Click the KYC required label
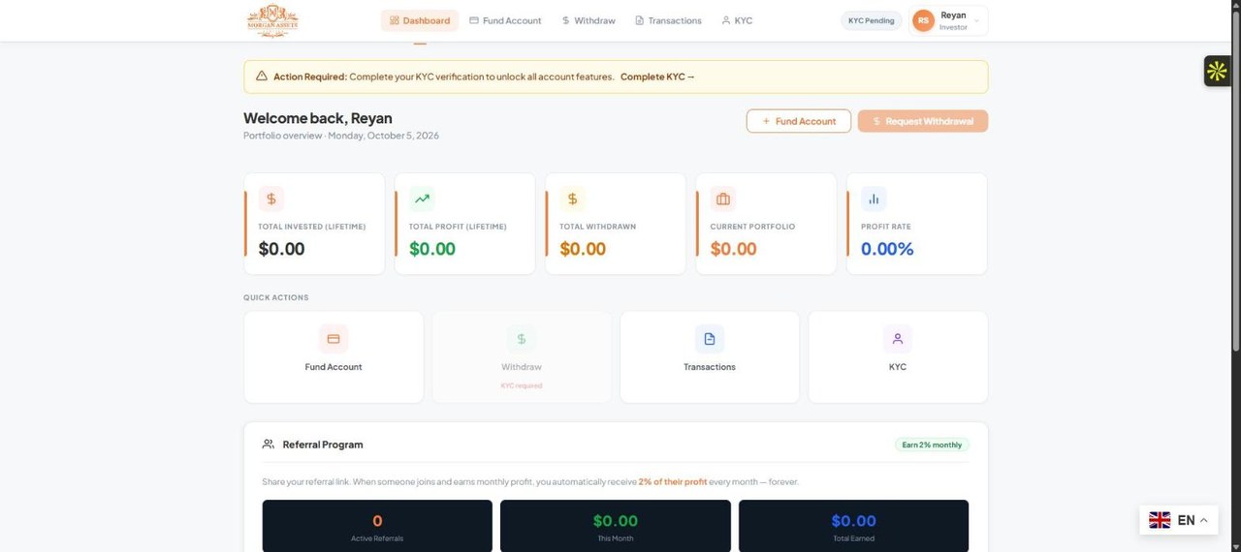1241x552 pixels. click(522, 385)
